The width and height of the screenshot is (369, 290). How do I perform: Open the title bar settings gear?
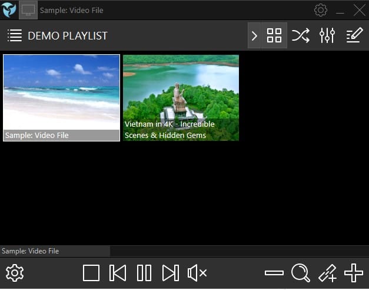coord(321,10)
